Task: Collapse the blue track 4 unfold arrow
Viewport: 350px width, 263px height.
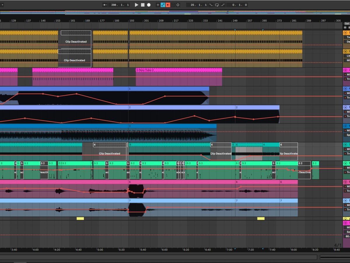Action: pos(345,89)
